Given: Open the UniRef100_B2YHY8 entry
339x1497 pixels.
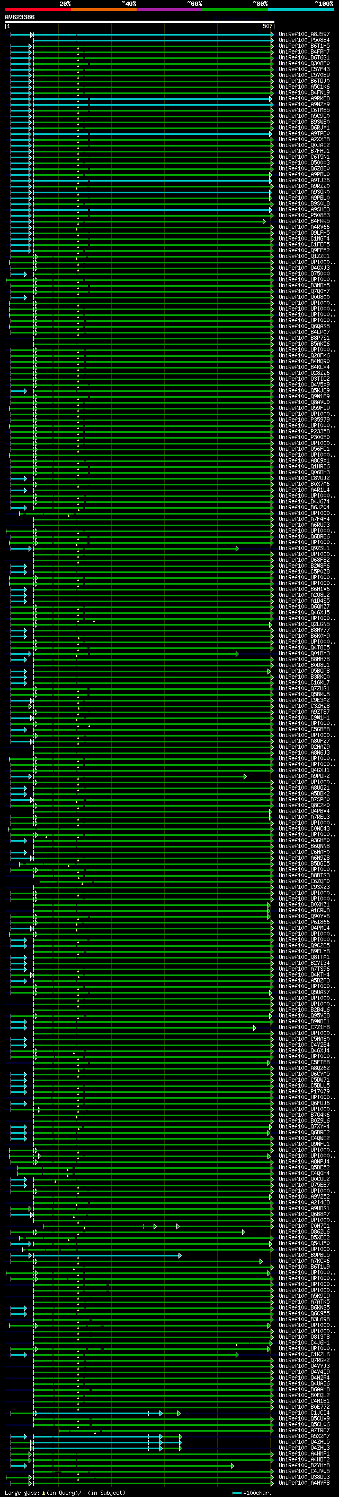Looking at the screenshot, I should (304, 1465).
